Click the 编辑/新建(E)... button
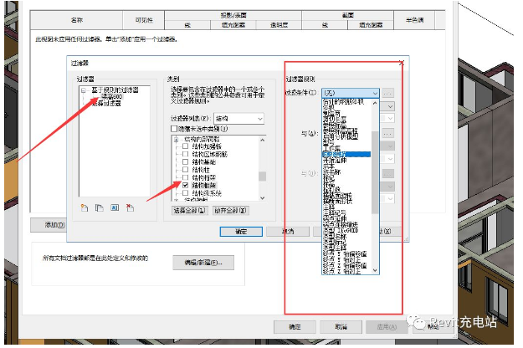This screenshot has width=523, height=348. point(203,263)
